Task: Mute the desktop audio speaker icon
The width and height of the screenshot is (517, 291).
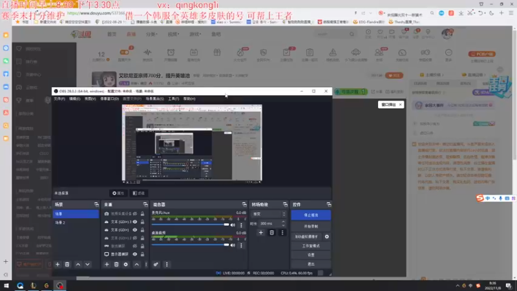Action: tap(233, 245)
